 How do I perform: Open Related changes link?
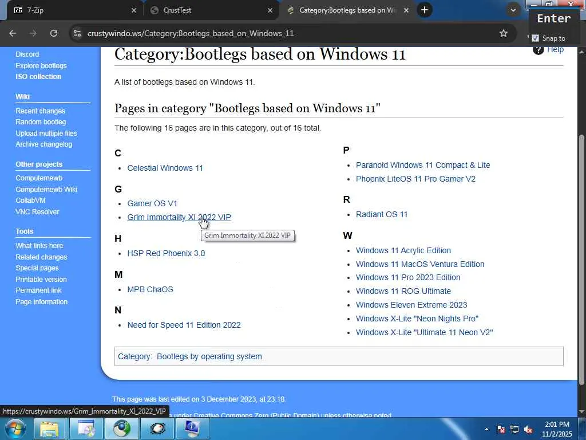pos(41,257)
